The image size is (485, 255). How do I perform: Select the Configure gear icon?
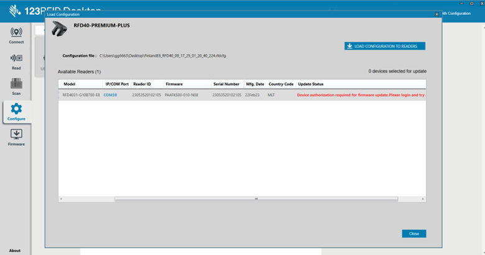click(16, 109)
